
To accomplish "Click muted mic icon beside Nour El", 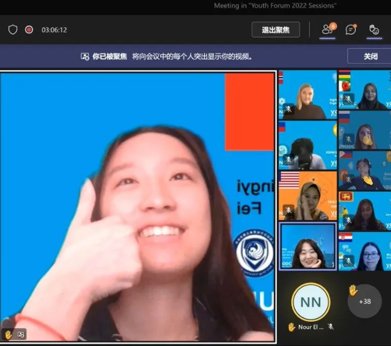I will pyautogui.click(x=331, y=326).
